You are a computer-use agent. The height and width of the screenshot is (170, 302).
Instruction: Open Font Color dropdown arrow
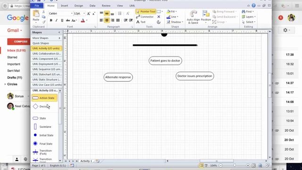point(87,20)
